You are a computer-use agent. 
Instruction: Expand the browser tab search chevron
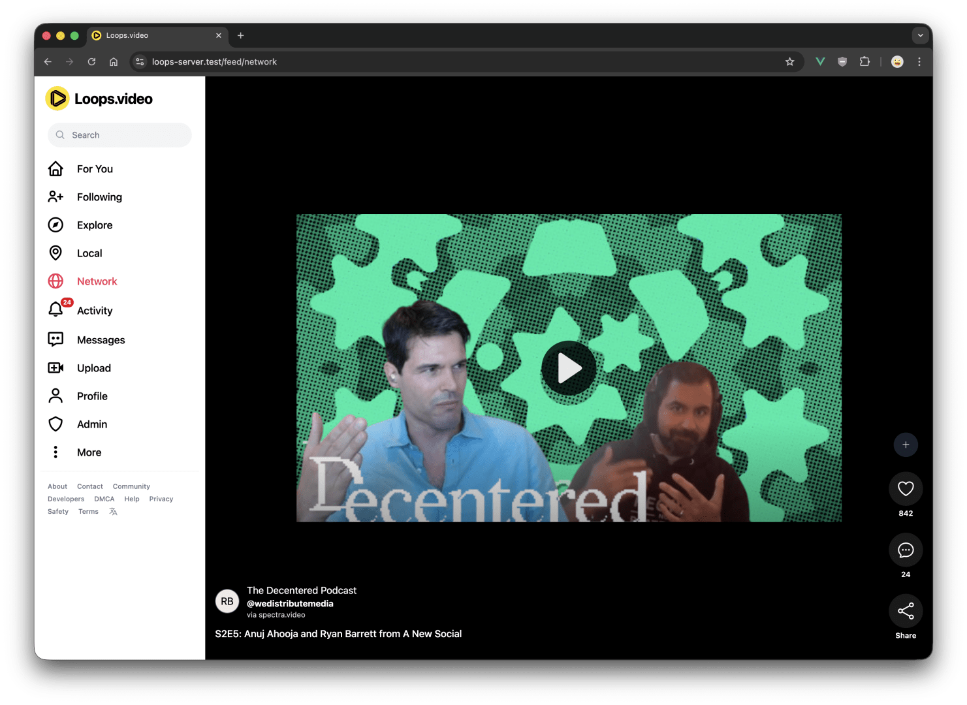click(x=921, y=35)
